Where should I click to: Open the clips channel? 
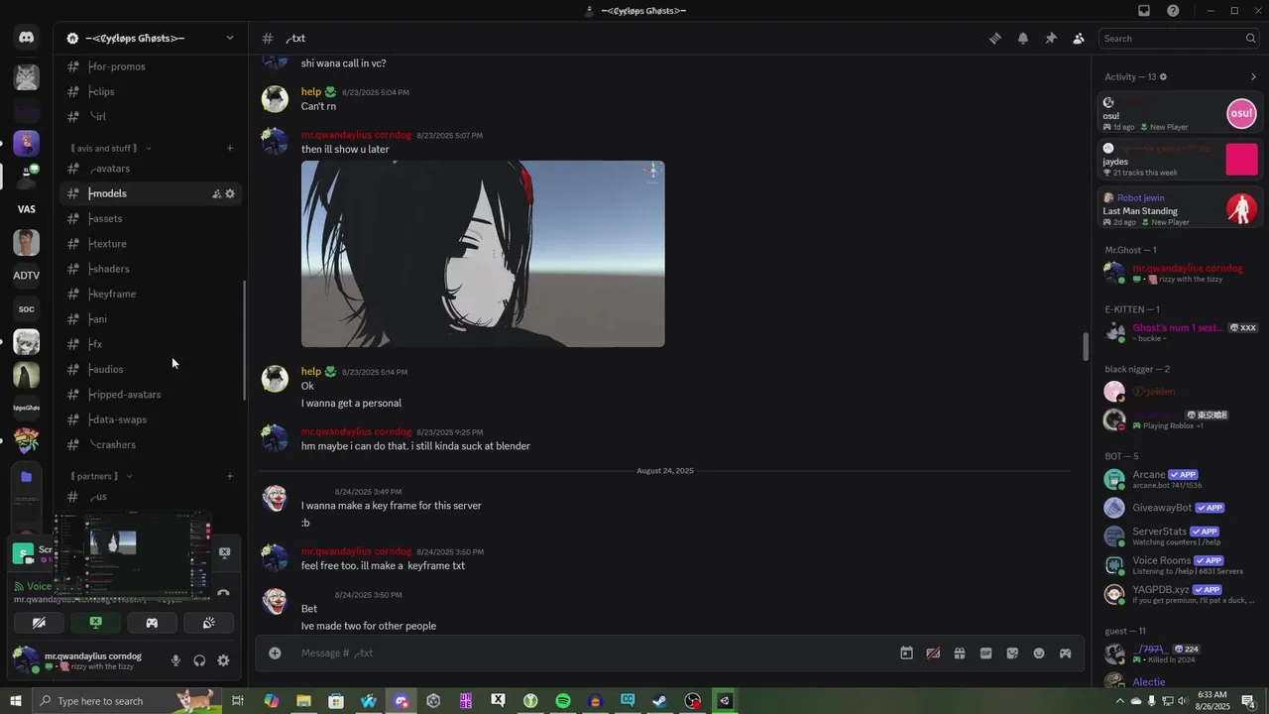(151, 91)
